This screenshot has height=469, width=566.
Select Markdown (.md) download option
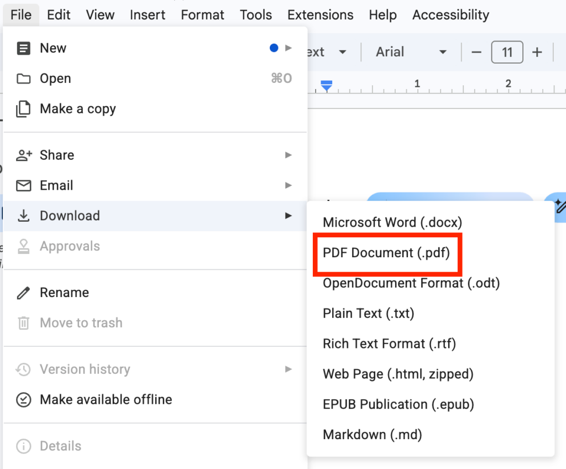pyautogui.click(x=373, y=435)
